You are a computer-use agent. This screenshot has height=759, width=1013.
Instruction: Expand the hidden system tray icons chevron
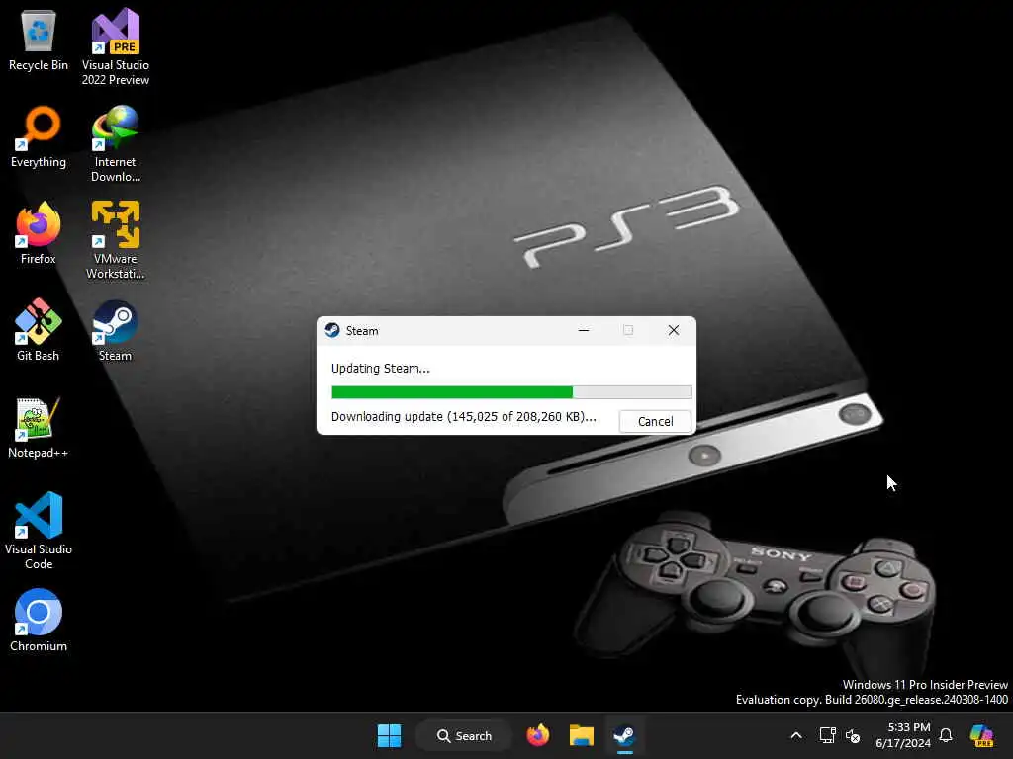coord(796,735)
